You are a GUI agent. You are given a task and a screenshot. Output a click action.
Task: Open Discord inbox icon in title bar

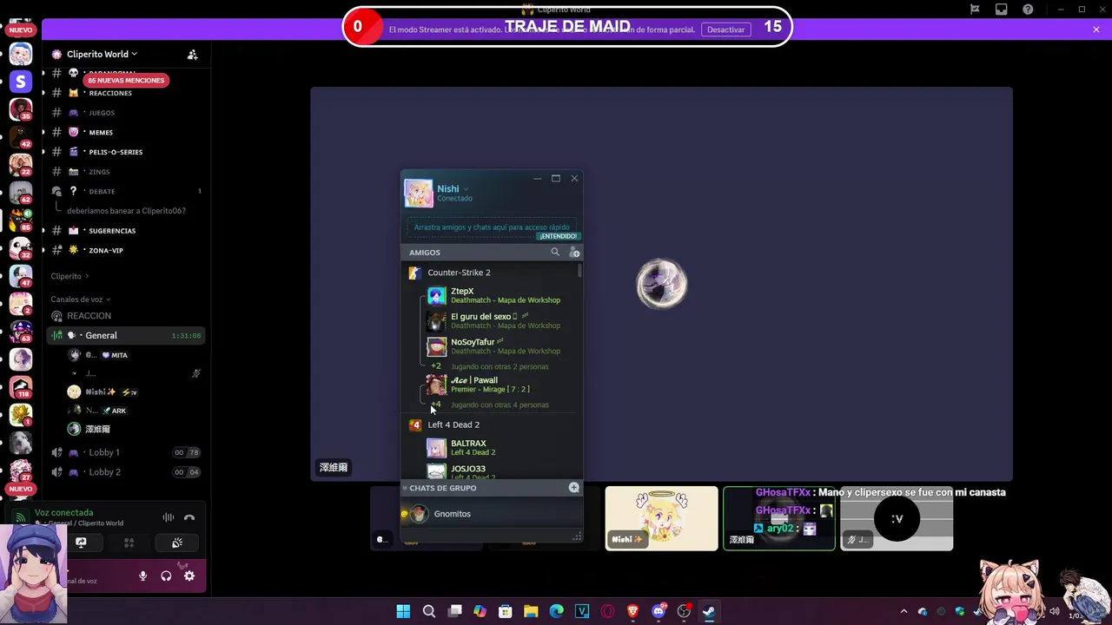pyautogui.click(x=1002, y=10)
